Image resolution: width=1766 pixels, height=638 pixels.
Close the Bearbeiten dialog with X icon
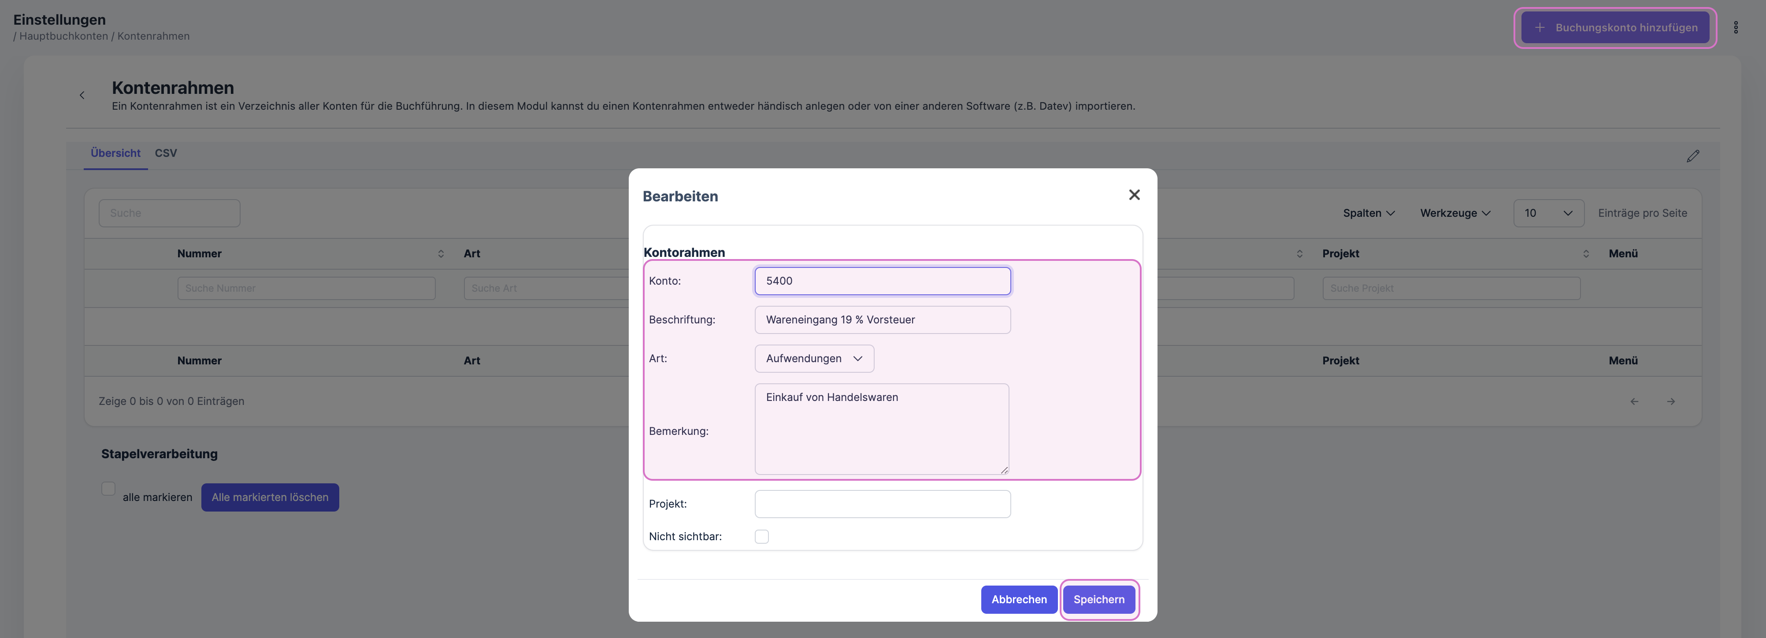1134,195
